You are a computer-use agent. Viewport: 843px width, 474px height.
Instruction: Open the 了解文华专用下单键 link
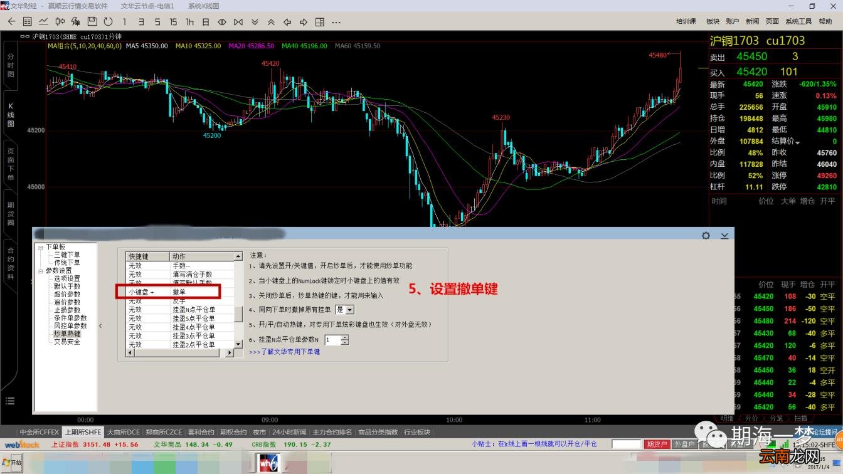pos(285,352)
